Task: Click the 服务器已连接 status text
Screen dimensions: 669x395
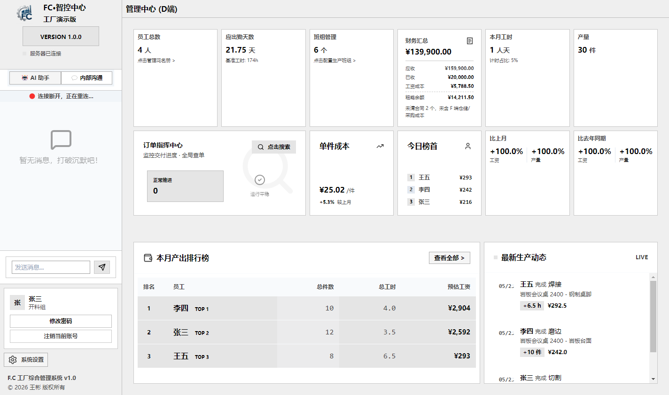Action: [x=46, y=54]
